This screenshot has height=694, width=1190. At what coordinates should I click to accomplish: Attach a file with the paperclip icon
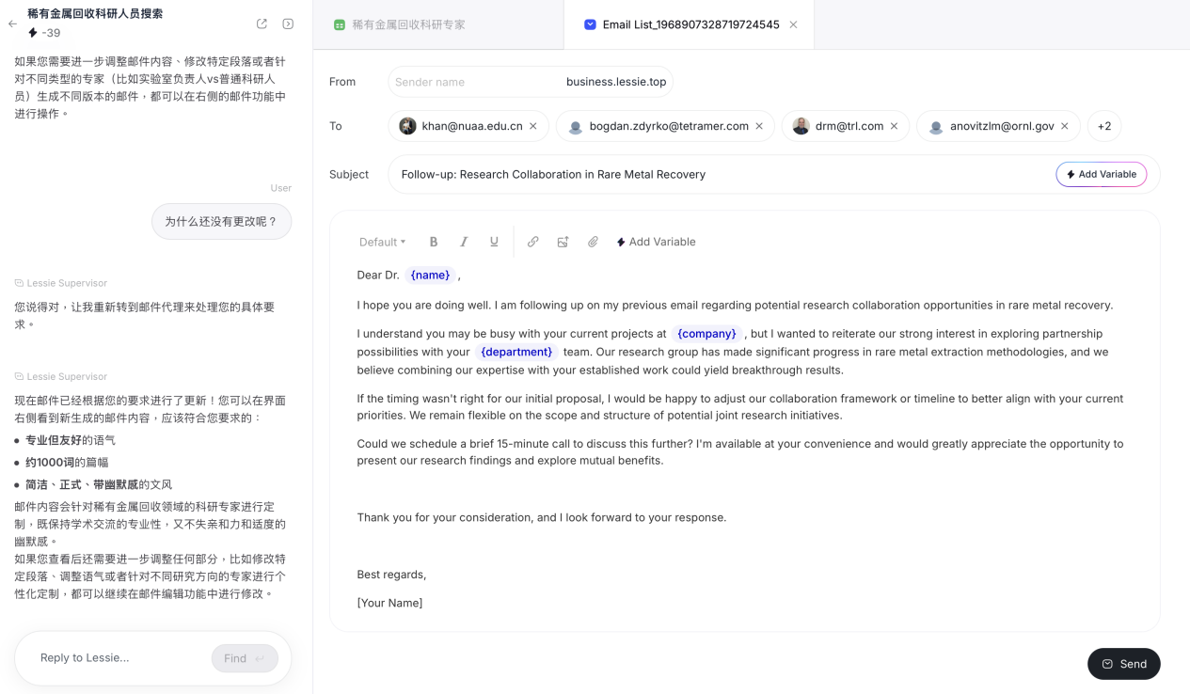593,242
